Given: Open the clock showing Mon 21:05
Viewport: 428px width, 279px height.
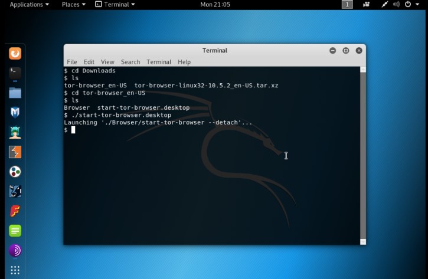Looking at the screenshot, I should click(215, 4).
